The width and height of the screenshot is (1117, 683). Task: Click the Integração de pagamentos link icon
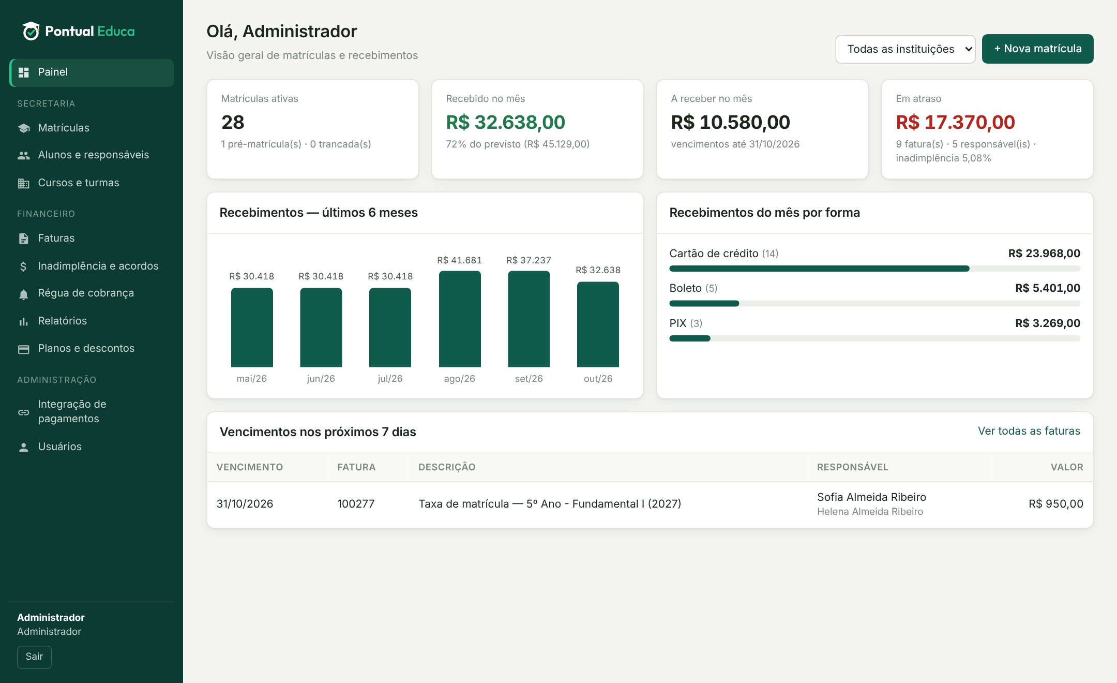click(24, 412)
